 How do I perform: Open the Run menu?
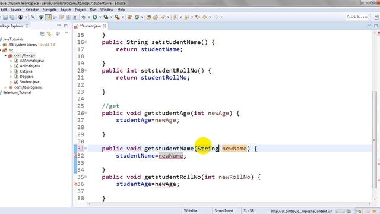(93, 10)
